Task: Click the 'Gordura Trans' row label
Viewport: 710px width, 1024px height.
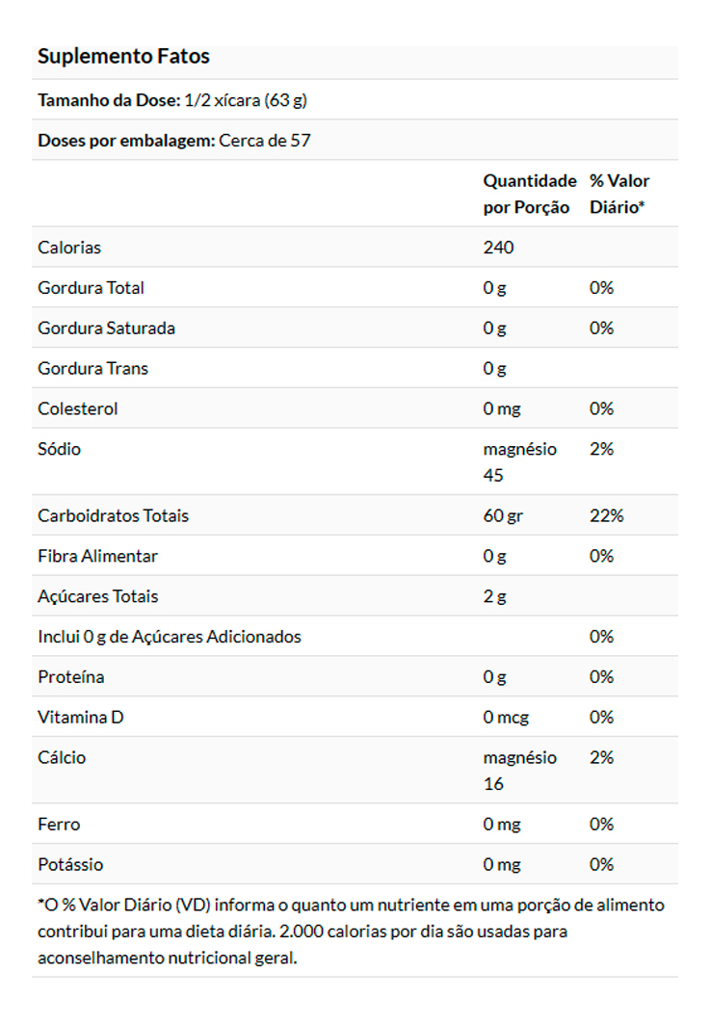Action: pyautogui.click(x=92, y=369)
